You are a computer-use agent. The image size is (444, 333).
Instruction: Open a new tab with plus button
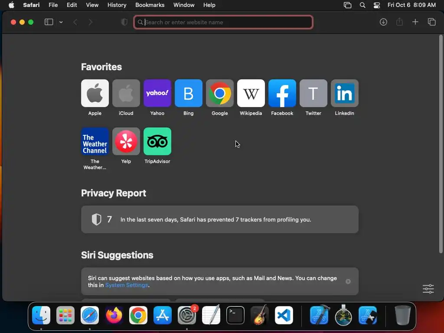pos(415,22)
